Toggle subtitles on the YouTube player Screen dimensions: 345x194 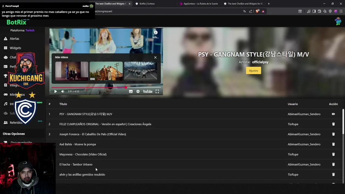tap(131, 91)
